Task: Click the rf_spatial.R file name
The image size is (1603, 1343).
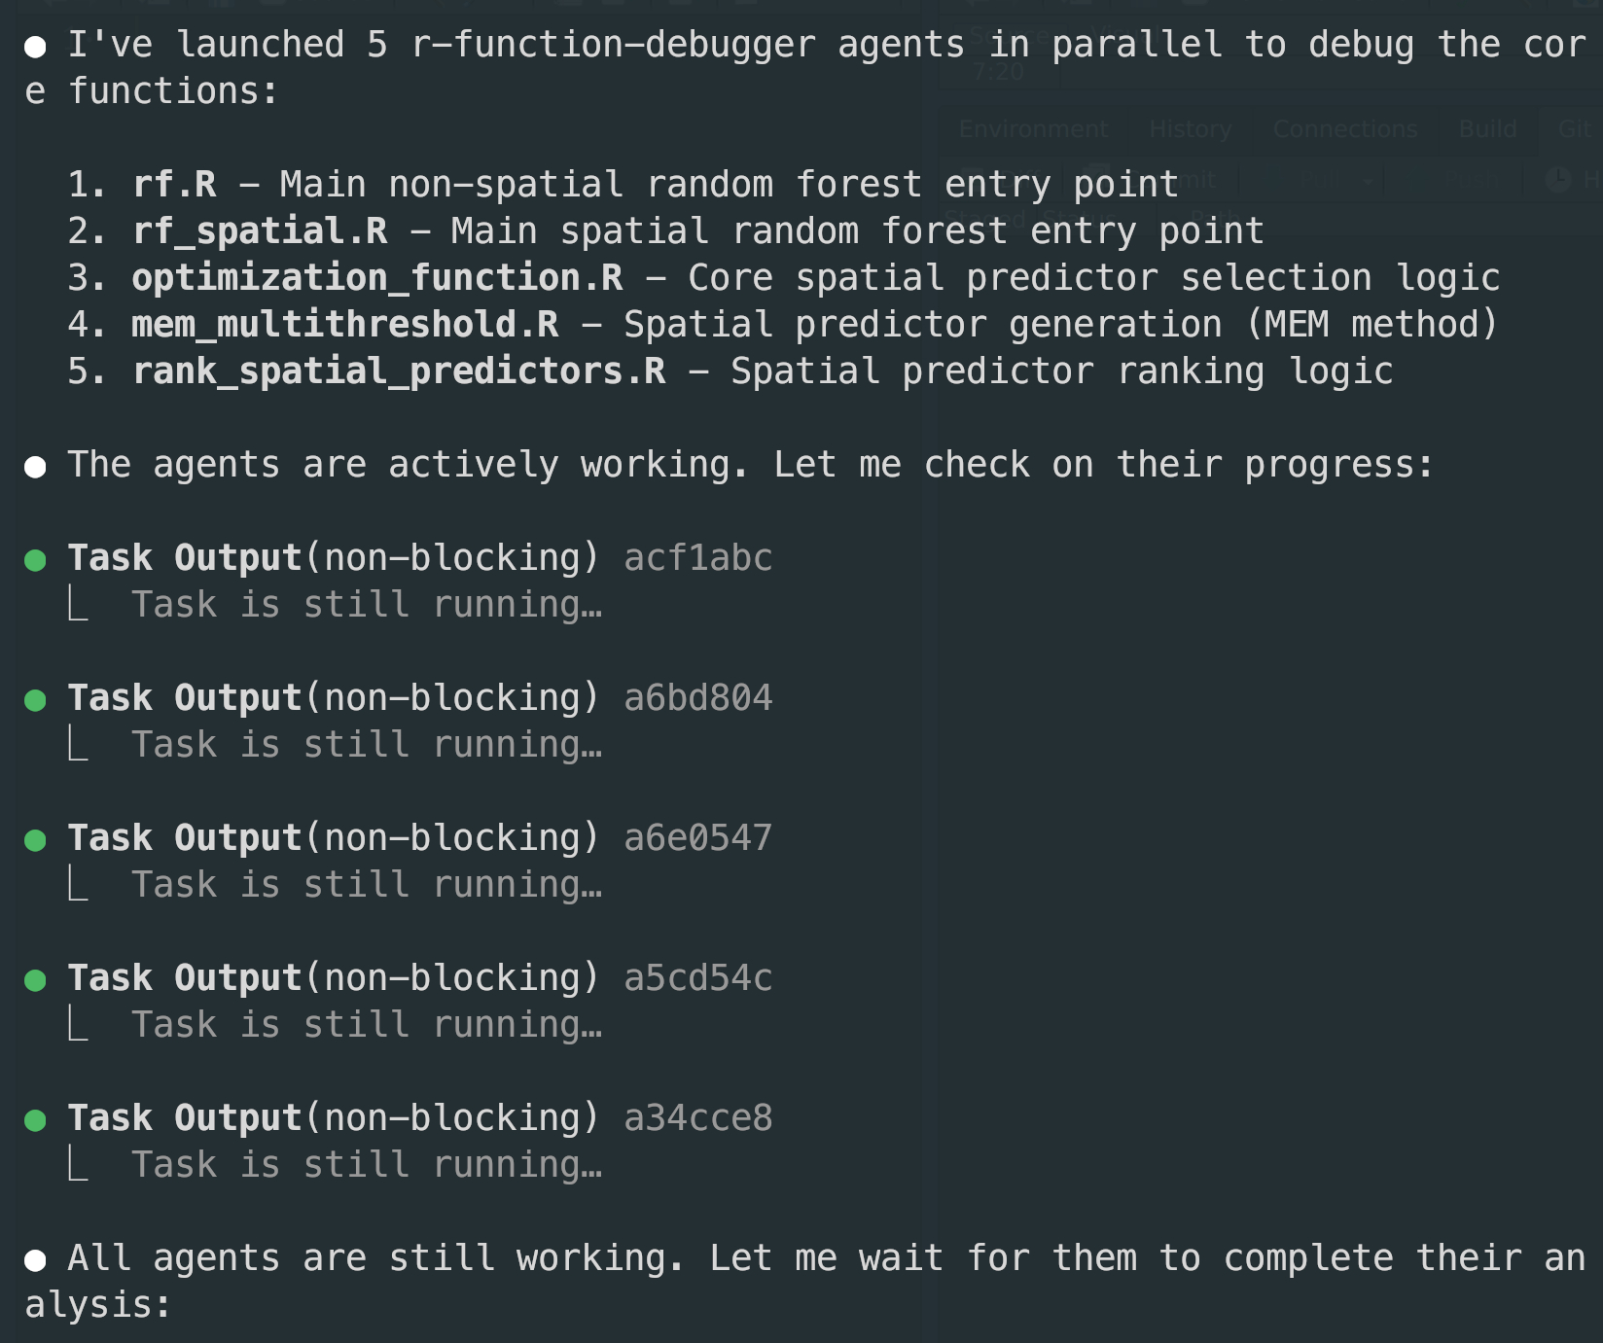Action: pyautogui.click(x=260, y=231)
